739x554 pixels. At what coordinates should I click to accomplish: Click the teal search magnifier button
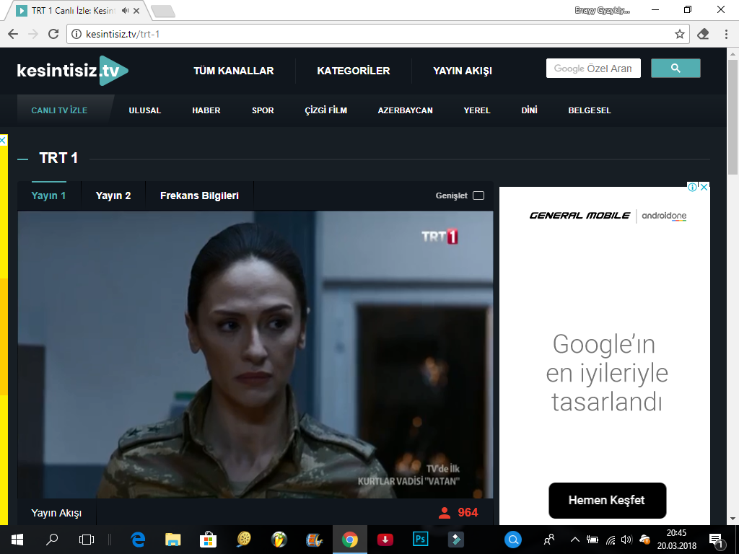pos(675,69)
